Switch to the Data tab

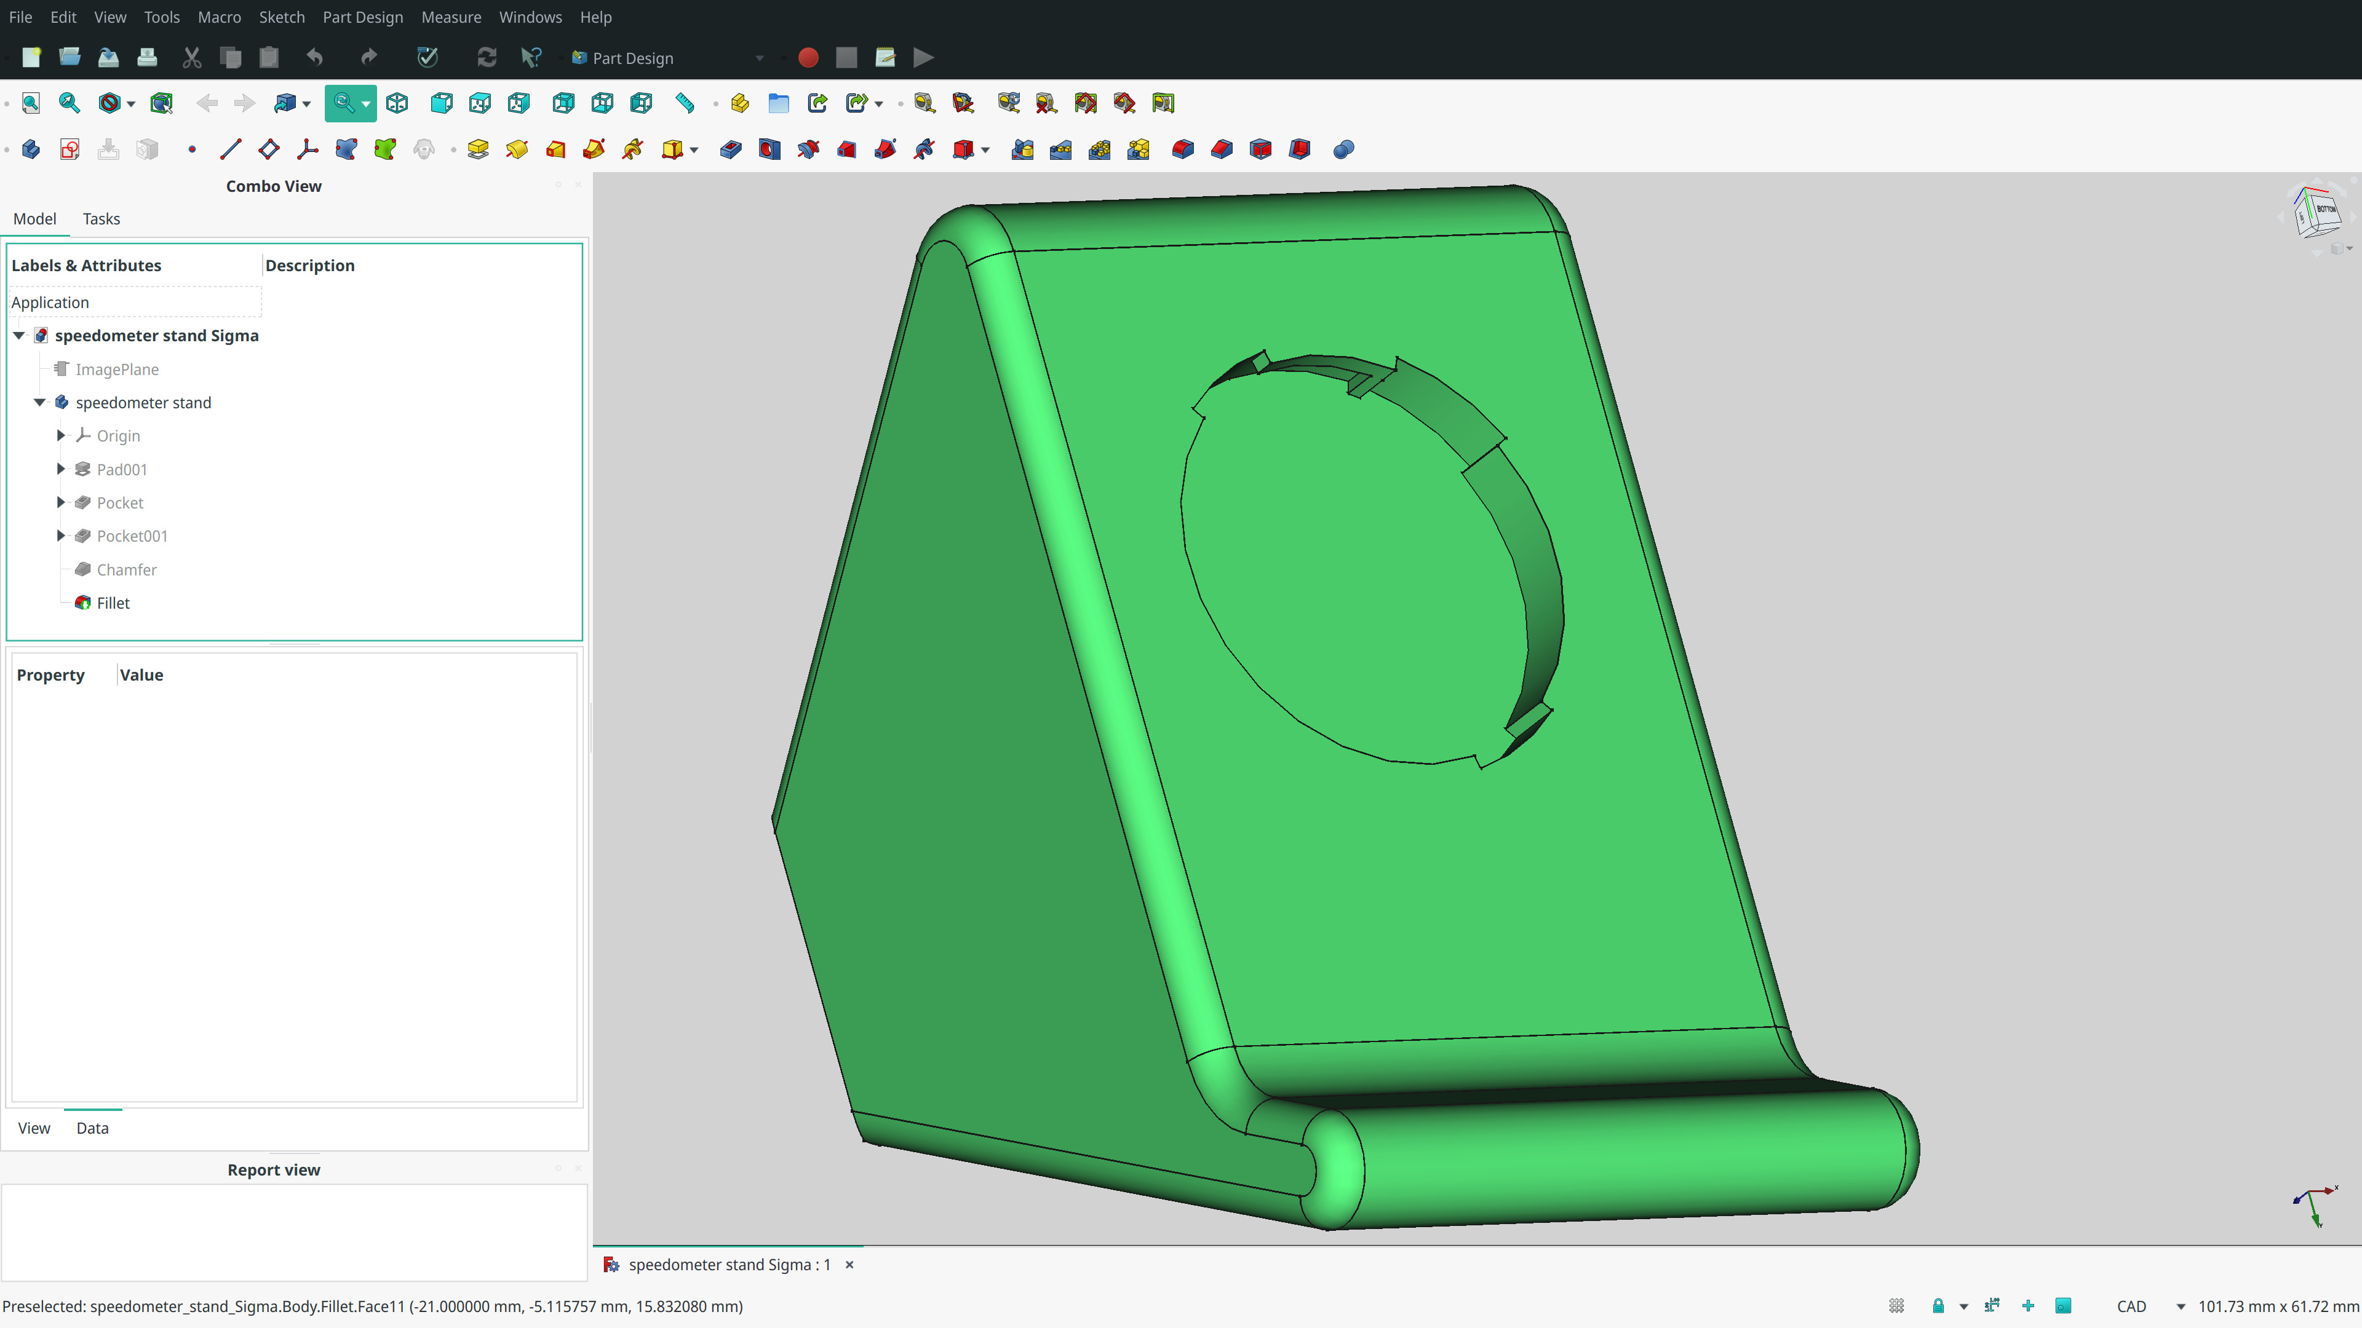point(92,1128)
